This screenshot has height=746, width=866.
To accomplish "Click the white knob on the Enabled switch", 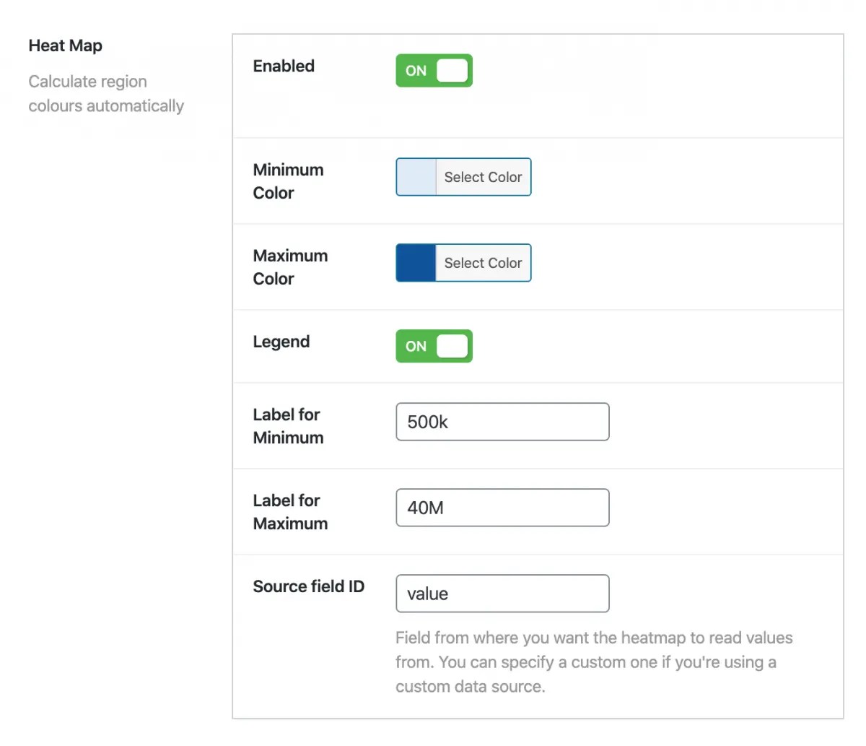I will click(452, 71).
